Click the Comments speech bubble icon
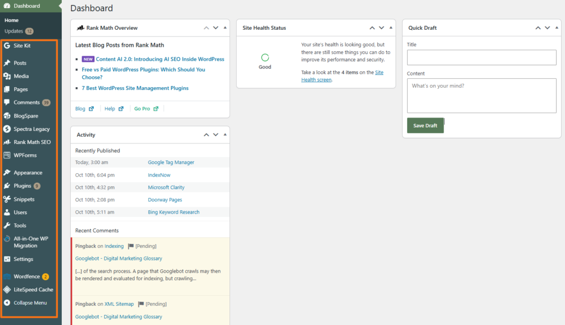 [7, 102]
